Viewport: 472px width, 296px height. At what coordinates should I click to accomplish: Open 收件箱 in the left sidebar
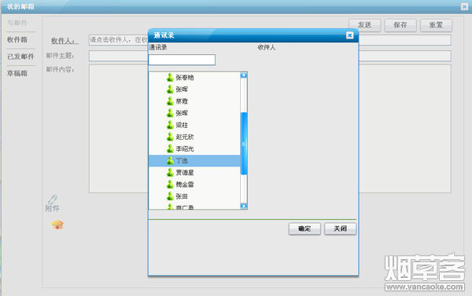point(17,40)
